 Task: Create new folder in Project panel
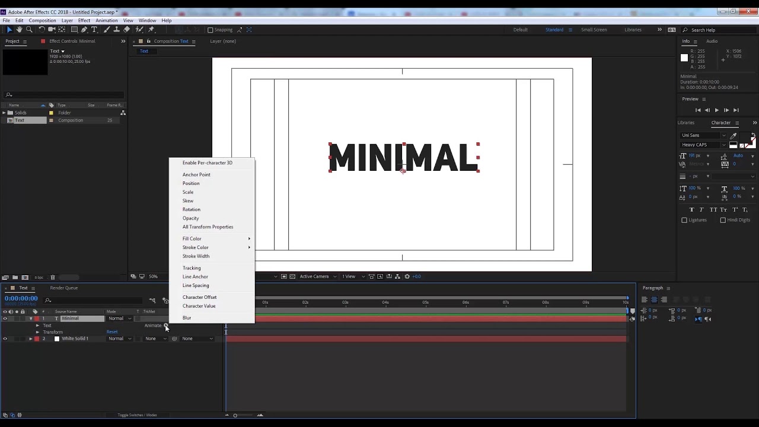[x=15, y=277]
